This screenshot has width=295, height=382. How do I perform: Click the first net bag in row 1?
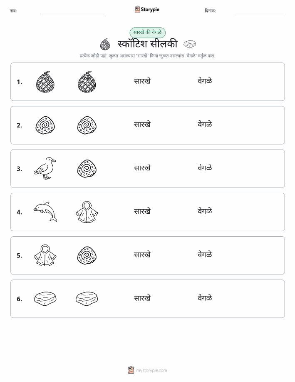tap(45, 82)
